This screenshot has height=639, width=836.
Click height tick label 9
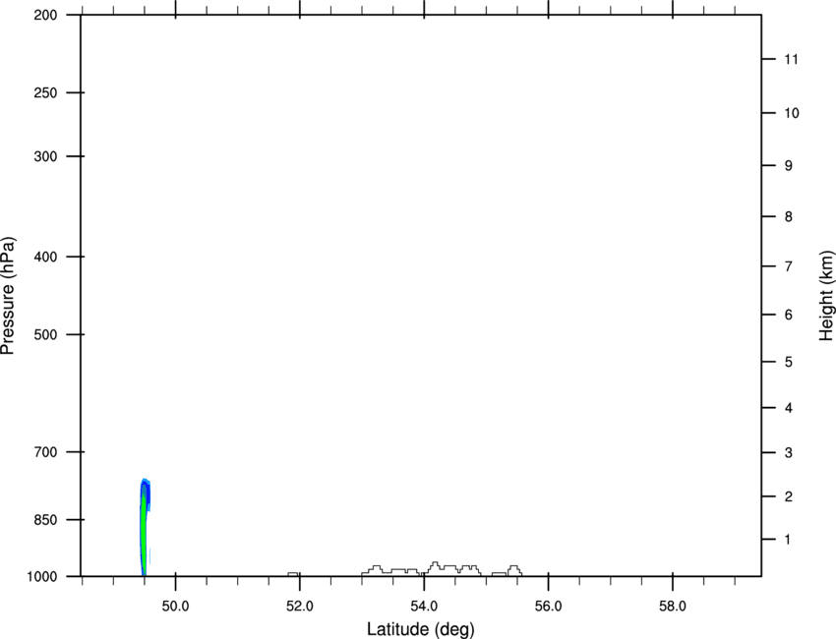(789, 166)
